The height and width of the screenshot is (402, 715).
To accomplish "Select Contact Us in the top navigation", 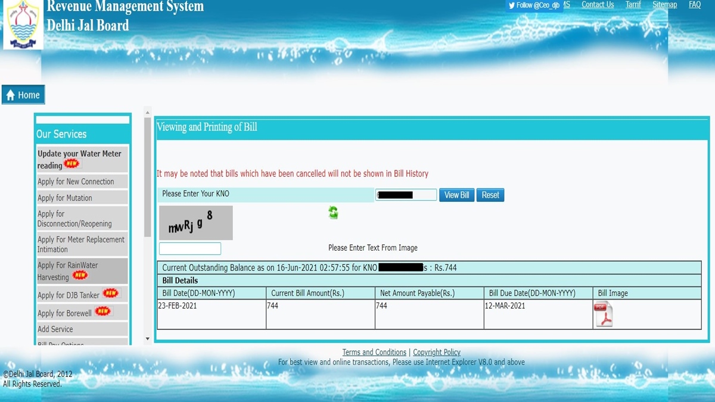I will (598, 5).
